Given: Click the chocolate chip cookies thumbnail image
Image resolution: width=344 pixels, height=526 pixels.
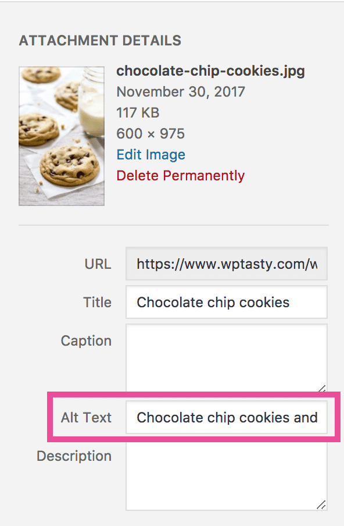Looking at the screenshot, I should (61, 135).
